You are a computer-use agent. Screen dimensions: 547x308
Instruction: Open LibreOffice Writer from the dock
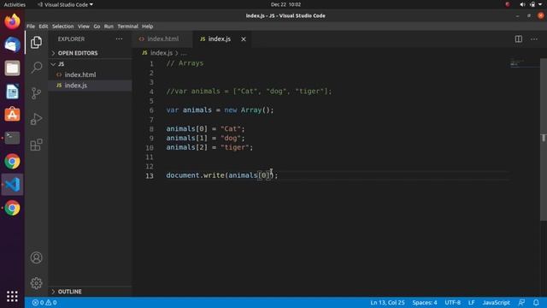[12, 92]
